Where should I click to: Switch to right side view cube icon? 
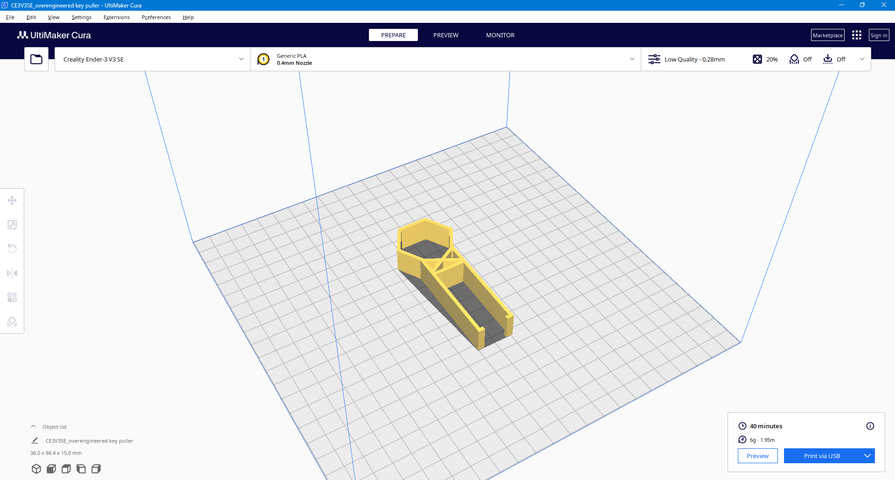96,469
